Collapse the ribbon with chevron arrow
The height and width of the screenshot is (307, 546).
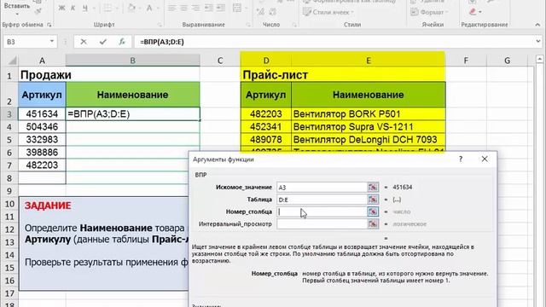[537, 25]
